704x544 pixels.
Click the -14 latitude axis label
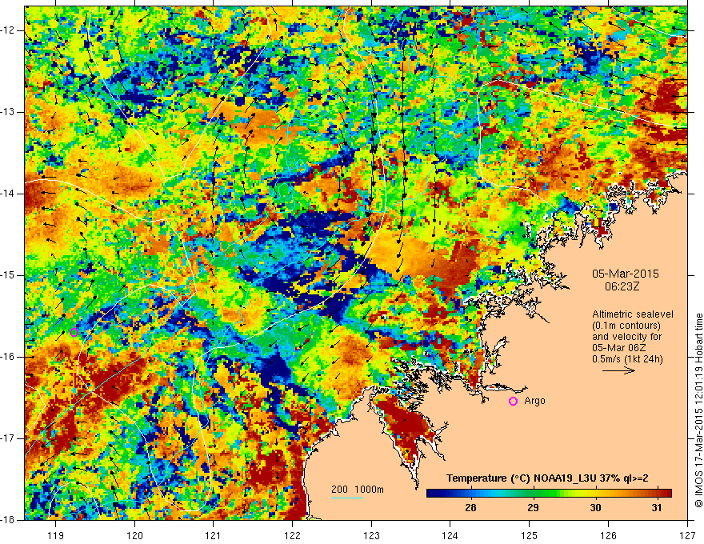[8, 194]
